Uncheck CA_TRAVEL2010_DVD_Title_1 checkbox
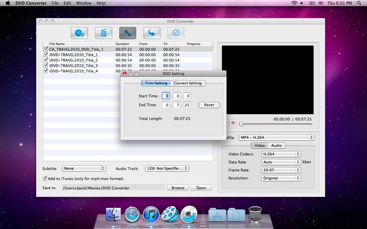 tap(45, 49)
